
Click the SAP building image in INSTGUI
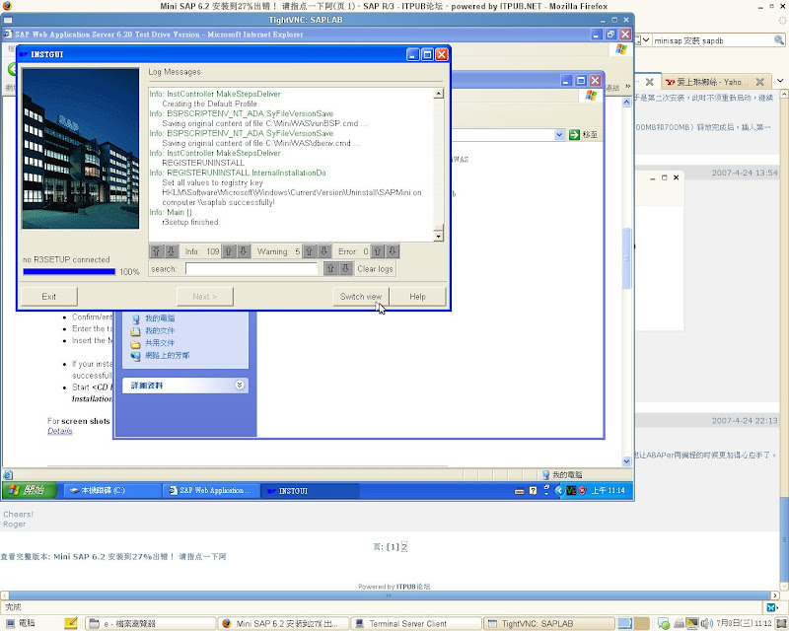(81, 149)
